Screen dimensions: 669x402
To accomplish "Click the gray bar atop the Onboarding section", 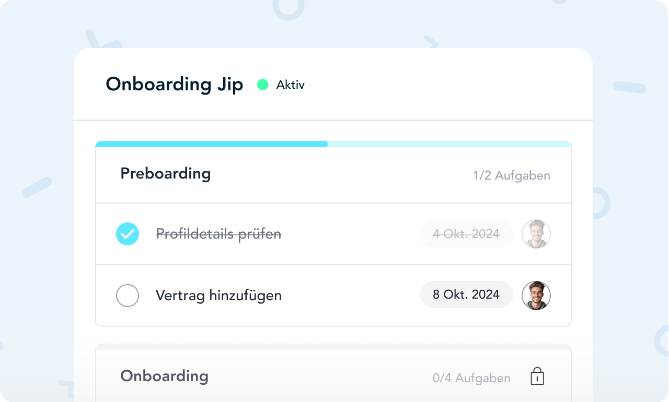I will 333,347.
